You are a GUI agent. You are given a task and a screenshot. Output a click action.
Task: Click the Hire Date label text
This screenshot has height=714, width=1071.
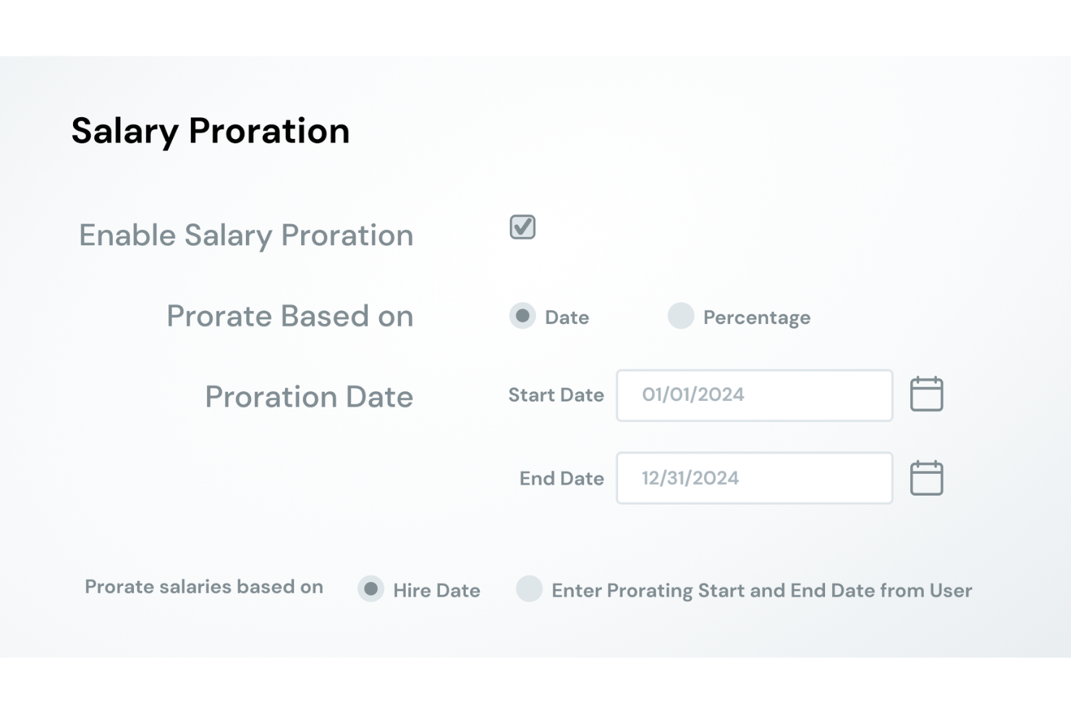[x=435, y=590]
